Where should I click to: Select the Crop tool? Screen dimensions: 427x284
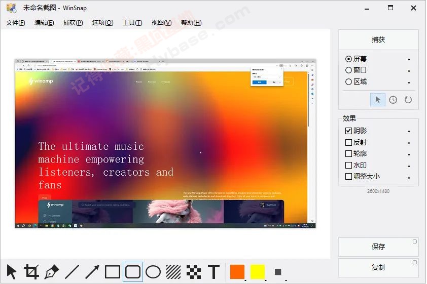coord(31,271)
